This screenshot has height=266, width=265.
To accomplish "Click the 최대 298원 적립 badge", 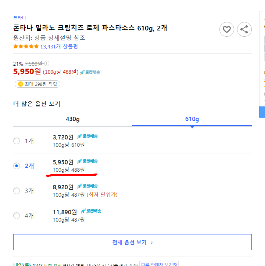I will tap(37, 84).
